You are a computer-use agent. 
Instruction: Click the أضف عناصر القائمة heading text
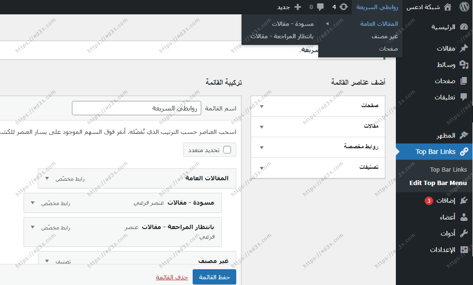[358, 82]
